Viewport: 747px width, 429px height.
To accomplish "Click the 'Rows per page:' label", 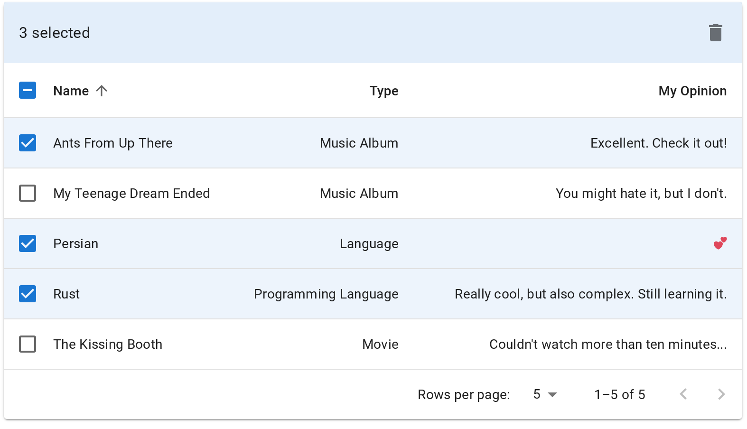I will point(464,395).
